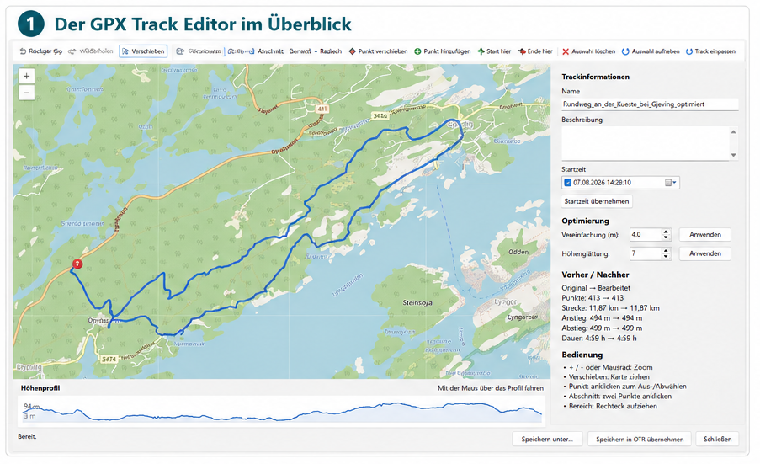Click the 411 road shield on map

coord(322,109)
